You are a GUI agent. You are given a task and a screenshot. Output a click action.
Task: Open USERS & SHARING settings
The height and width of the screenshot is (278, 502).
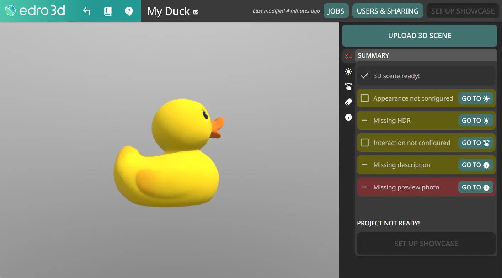pos(388,11)
